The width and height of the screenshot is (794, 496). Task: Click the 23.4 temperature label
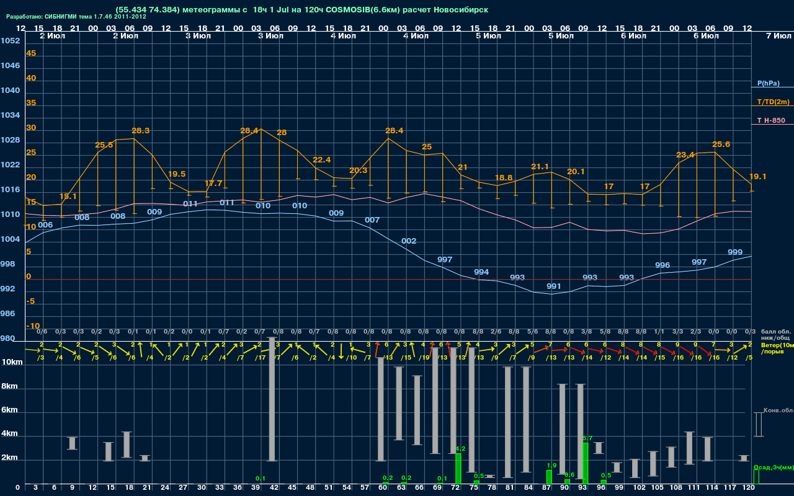pyautogui.click(x=685, y=155)
